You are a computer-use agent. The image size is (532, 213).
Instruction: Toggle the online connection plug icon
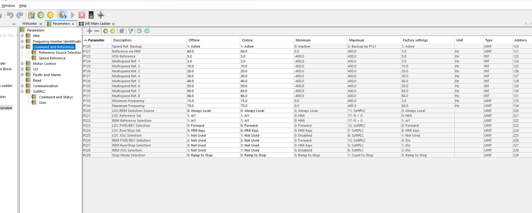62,15
